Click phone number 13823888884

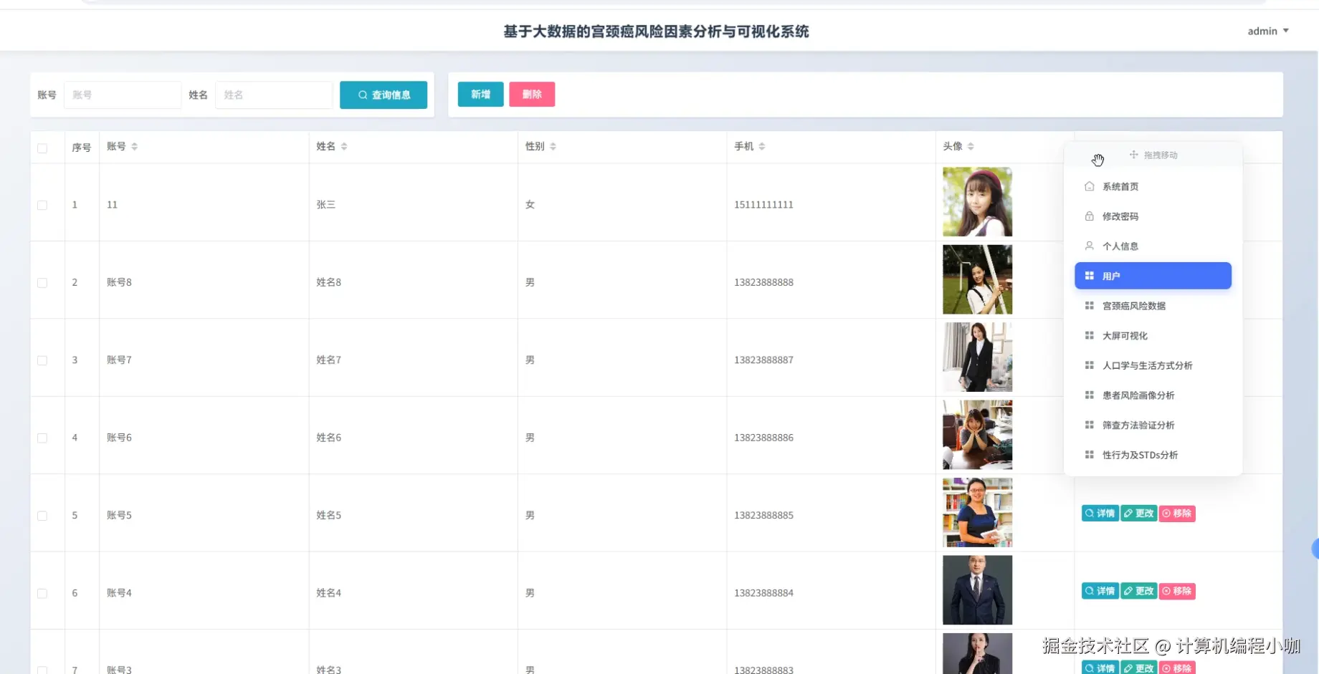763,593
